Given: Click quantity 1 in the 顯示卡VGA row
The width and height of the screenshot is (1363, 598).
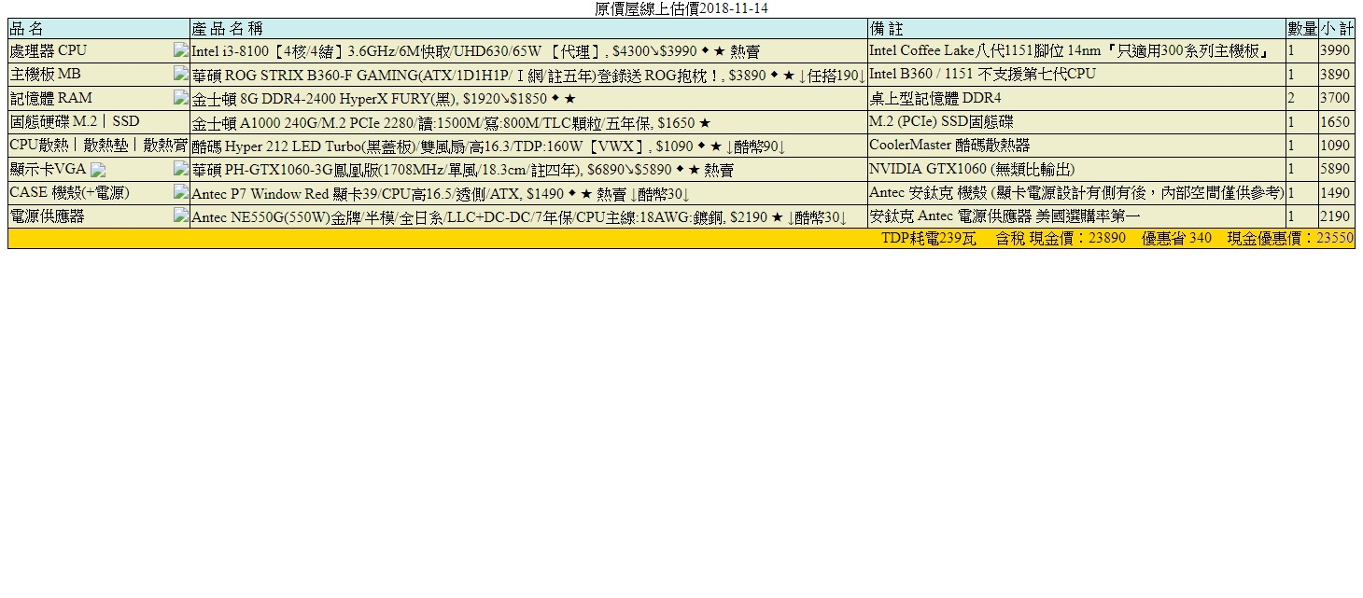Looking at the screenshot, I should [1291, 169].
